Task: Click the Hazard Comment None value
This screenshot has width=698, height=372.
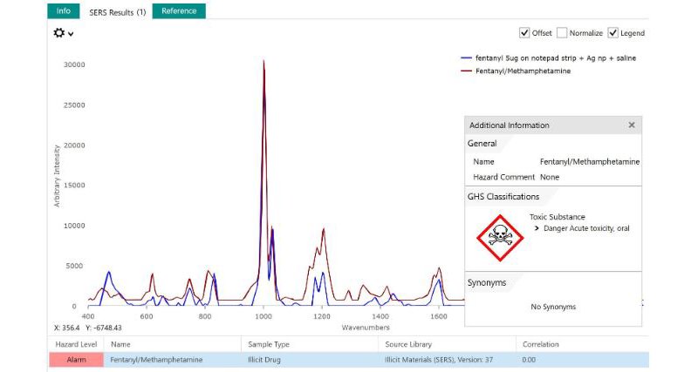Action: 550,177
